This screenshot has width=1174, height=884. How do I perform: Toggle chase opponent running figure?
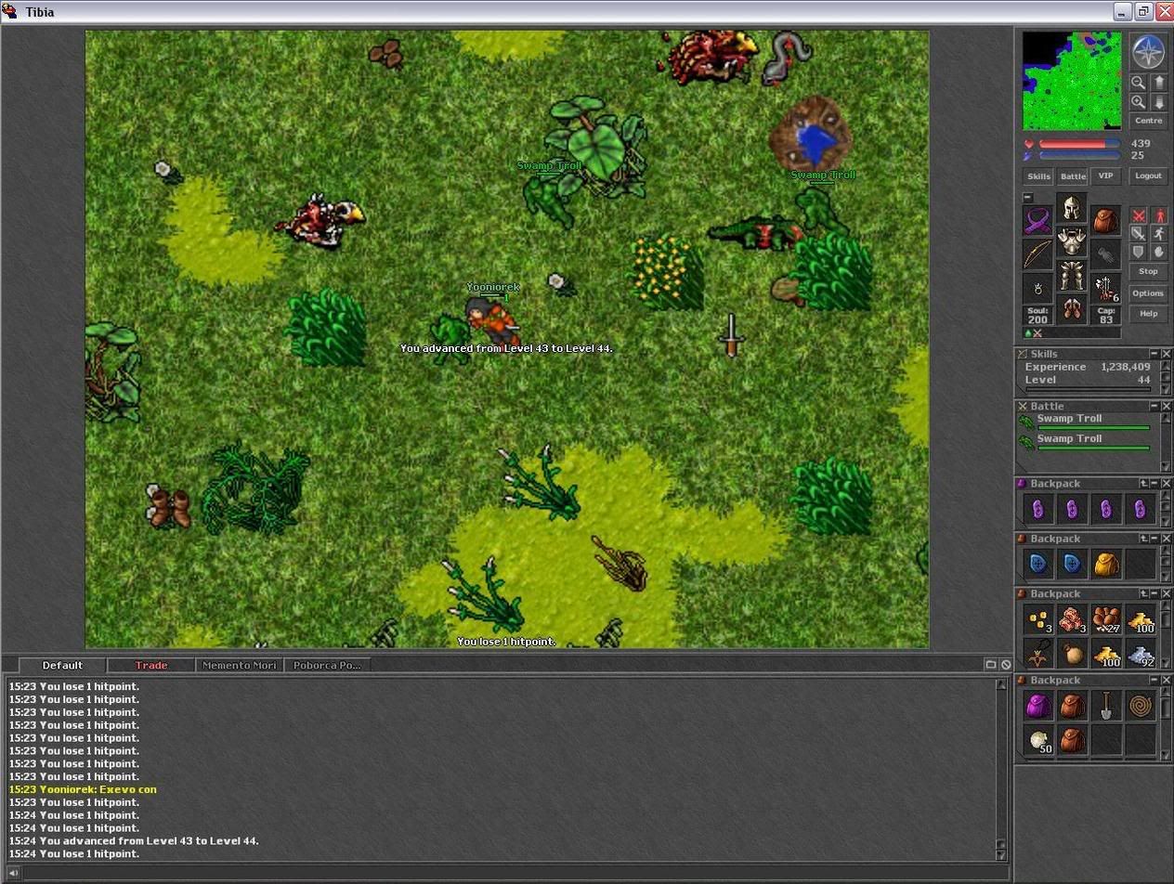click(x=1158, y=234)
